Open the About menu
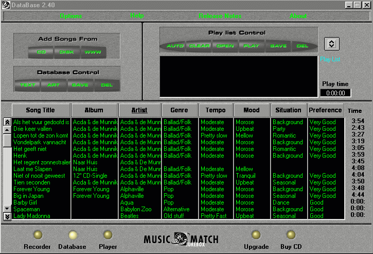Image resolution: width=373 pixels, height=254 pixels. coord(298,16)
